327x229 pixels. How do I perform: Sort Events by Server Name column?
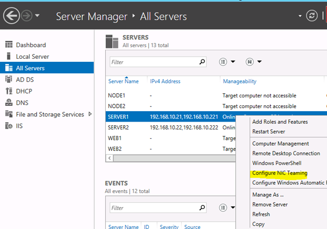coord(124,227)
